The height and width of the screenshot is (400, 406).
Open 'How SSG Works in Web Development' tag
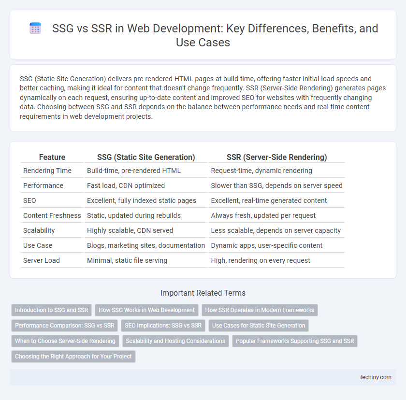coord(146,310)
